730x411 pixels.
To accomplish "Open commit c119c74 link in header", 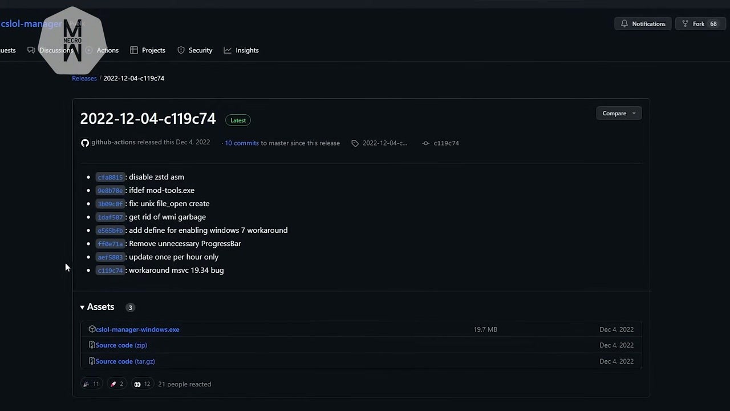I will pos(446,143).
